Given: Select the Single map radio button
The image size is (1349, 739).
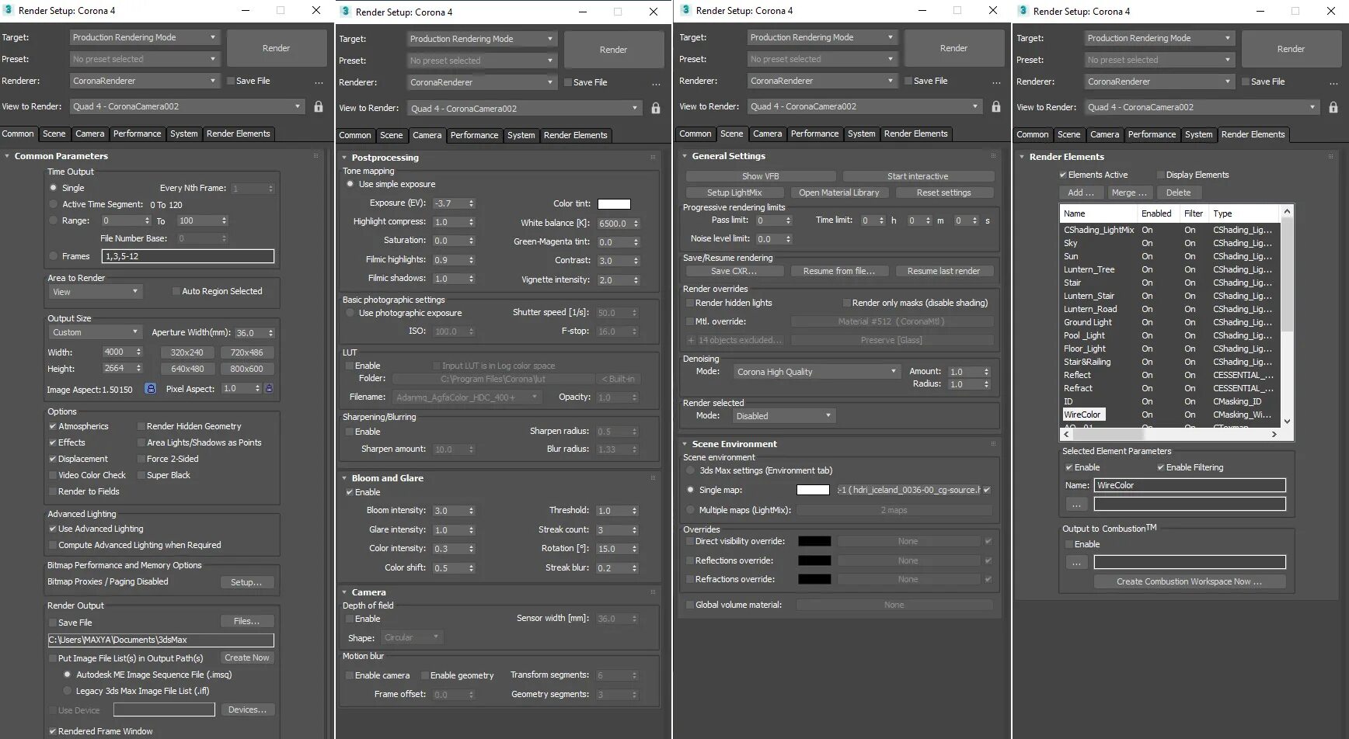Looking at the screenshot, I should point(690,490).
